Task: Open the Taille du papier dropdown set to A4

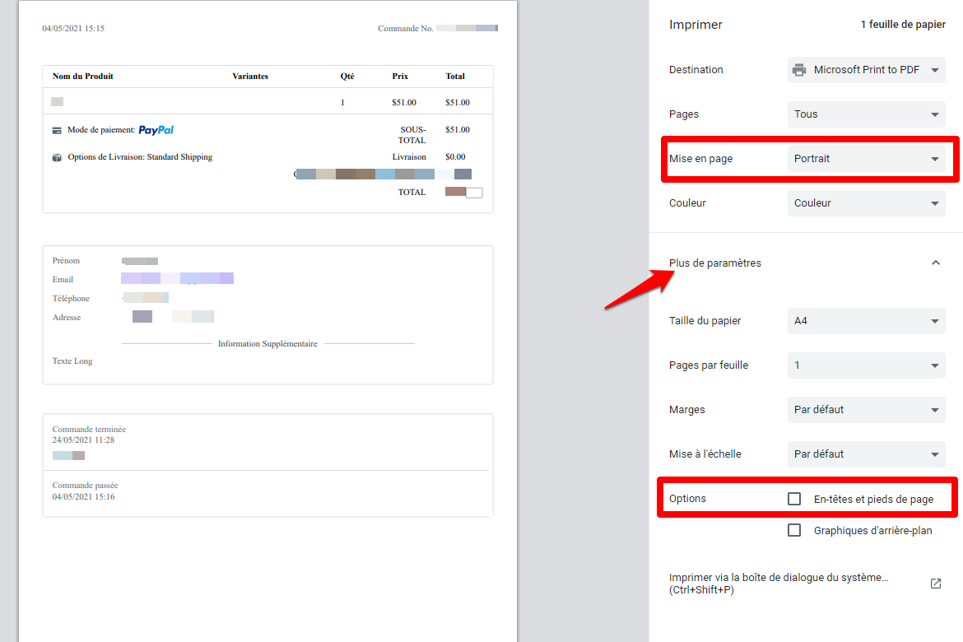Action: click(866, 321)
